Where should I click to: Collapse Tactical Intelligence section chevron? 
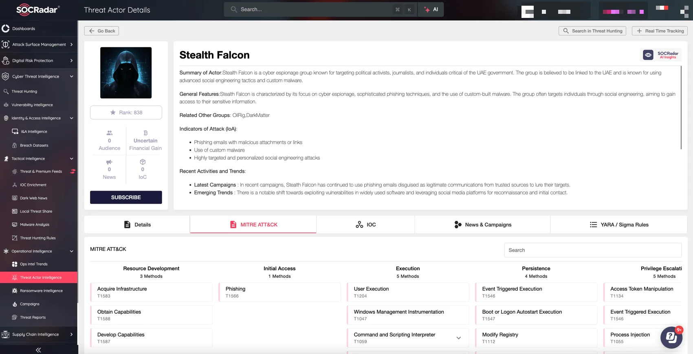pyautogui.click(x=72, y=159)
